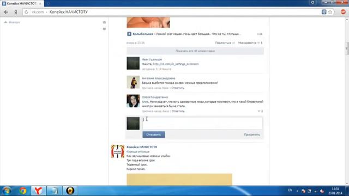Click the audio duration 1:15

coord(260,34)
